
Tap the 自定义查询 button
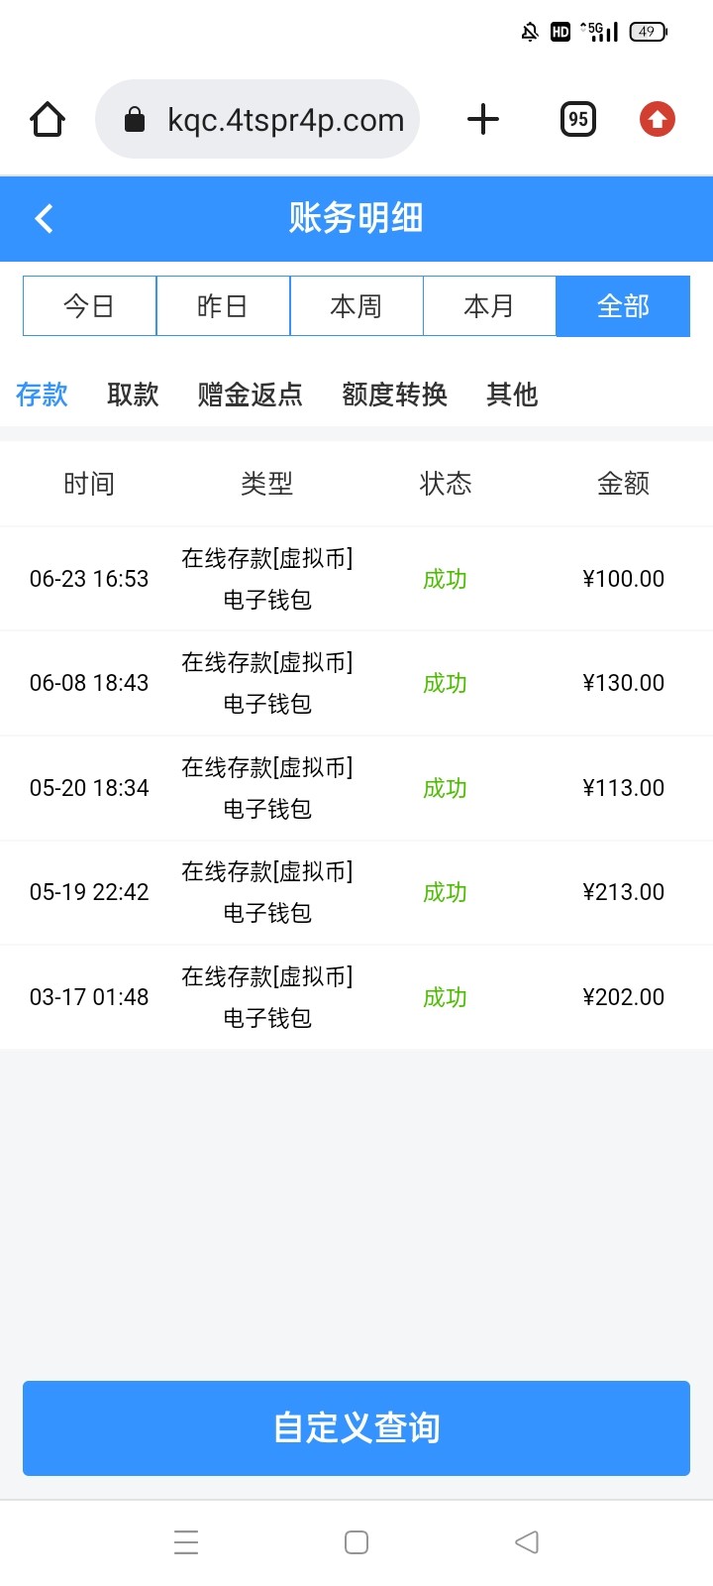[356, 1427]
